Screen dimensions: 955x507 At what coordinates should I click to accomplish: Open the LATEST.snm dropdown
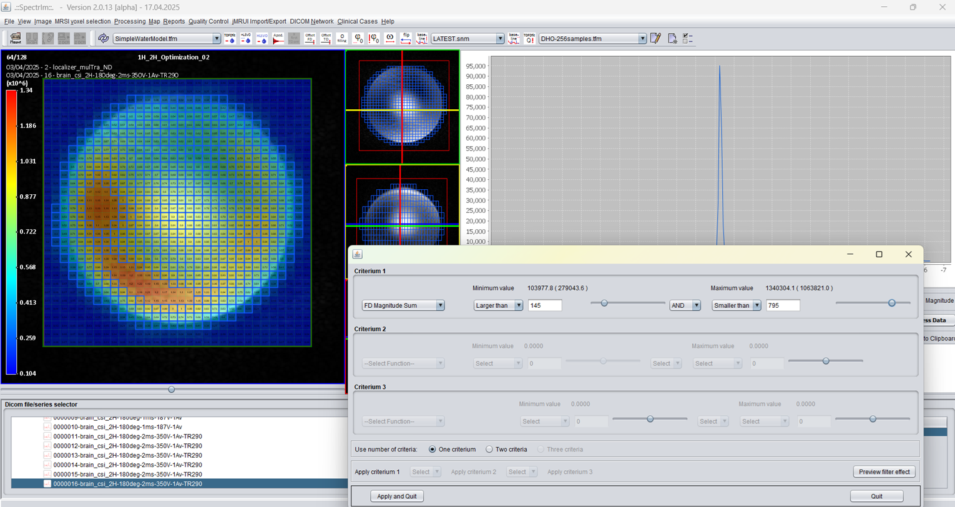coord(500,39)
